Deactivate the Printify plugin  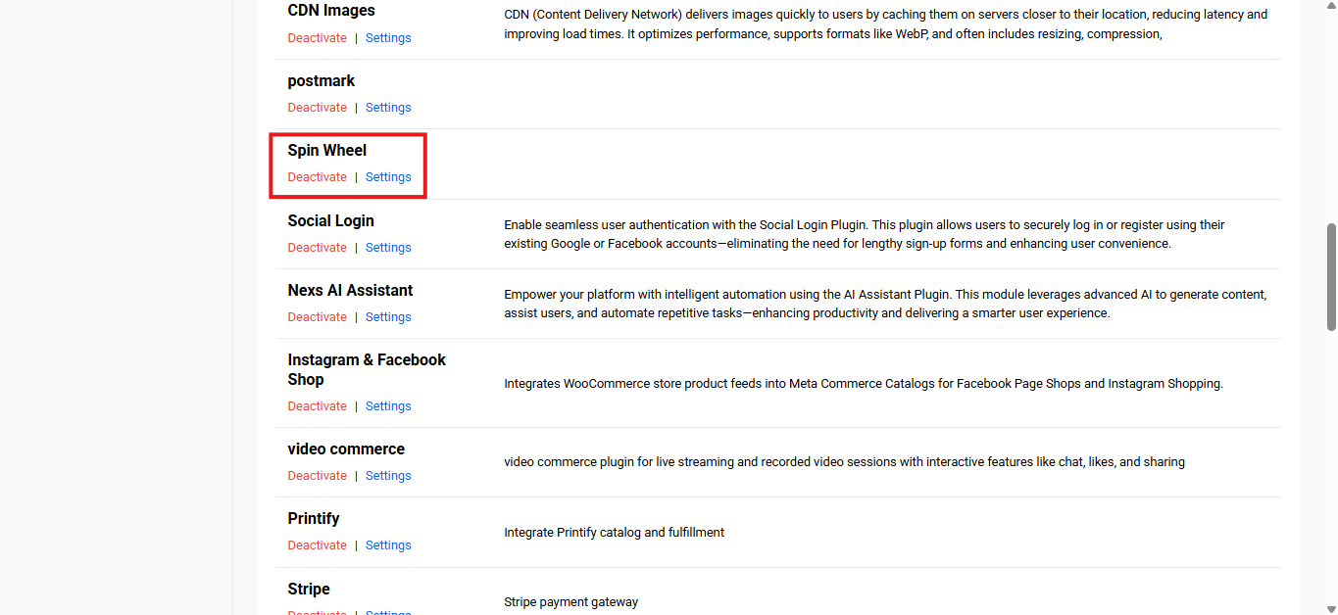[317, 545]
